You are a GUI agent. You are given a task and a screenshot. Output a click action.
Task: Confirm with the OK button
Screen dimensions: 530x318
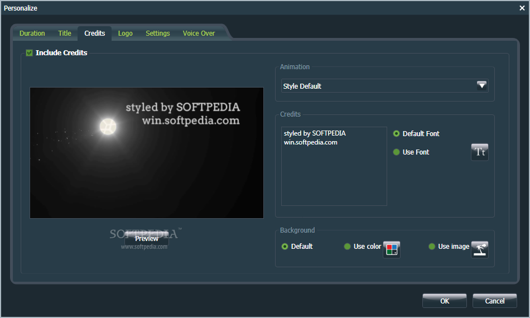coord(445,301)
